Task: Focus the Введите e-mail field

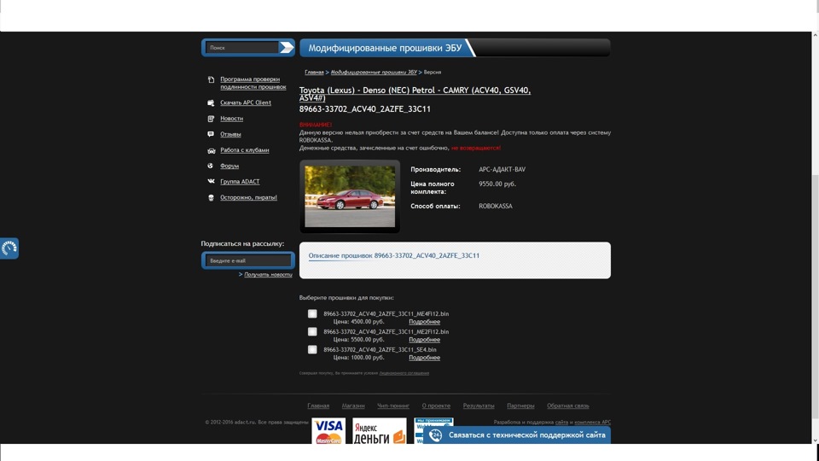Action: 248,260
